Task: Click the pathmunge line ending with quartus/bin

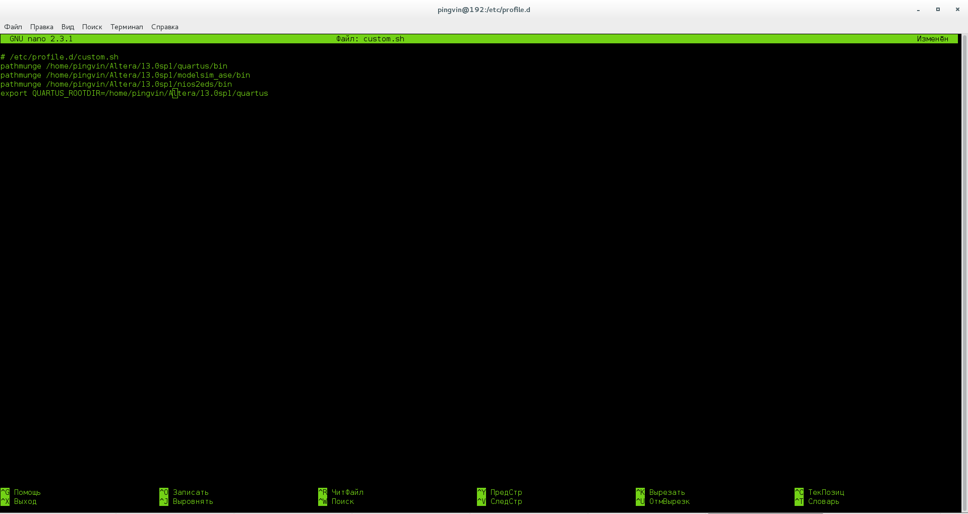Action: [114, 66]
